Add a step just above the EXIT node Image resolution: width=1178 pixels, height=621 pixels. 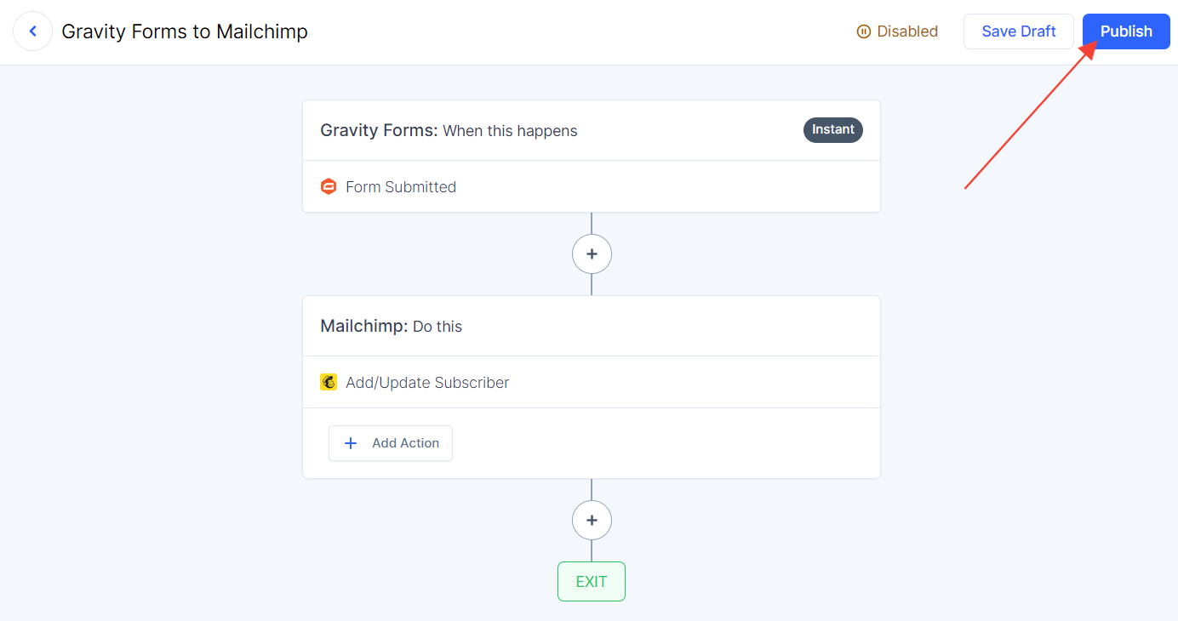592,520
